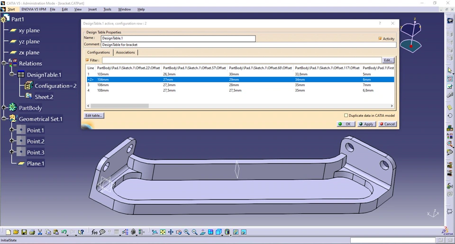Select the Configurations tab
The image size is (455, 244).
click(x=99, y=52)
